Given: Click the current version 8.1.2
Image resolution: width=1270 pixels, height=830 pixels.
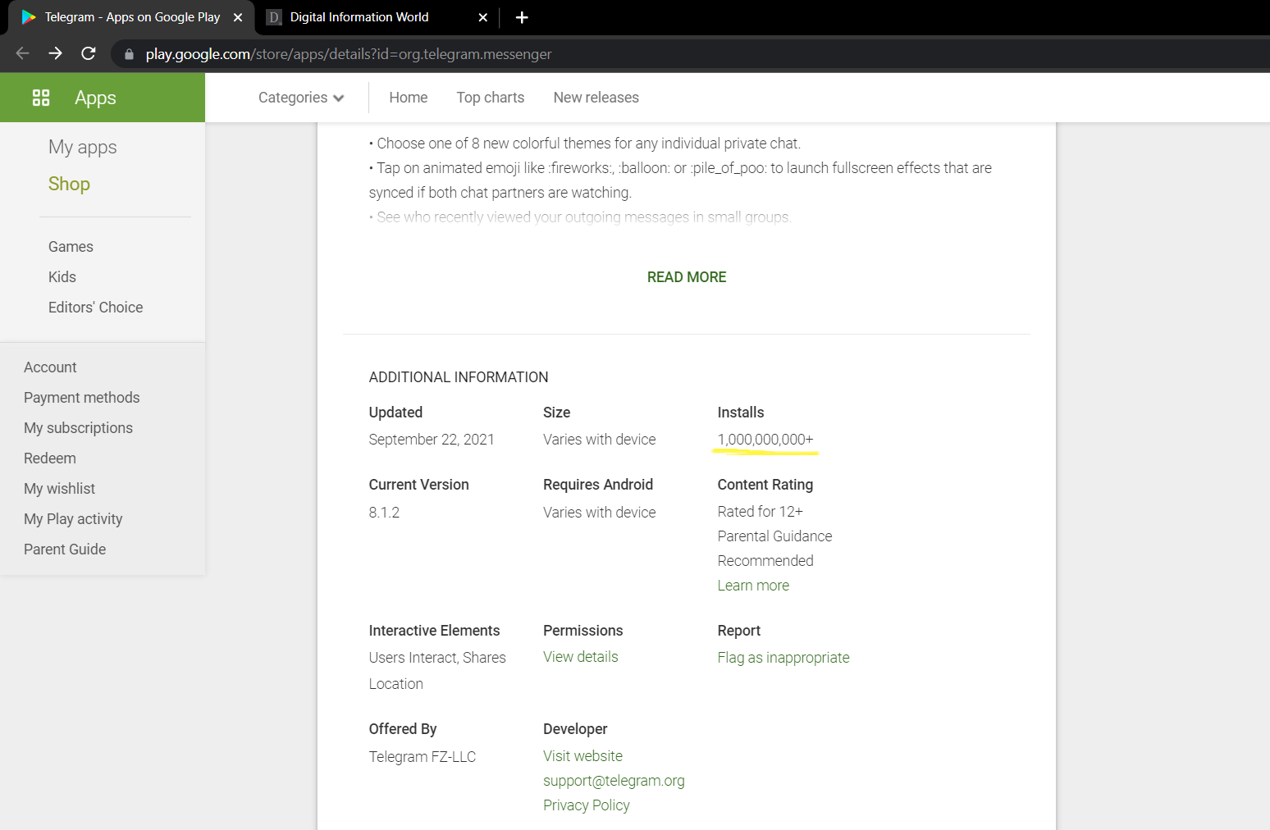Looking at the screenshot, I should [x=384, y=513].
